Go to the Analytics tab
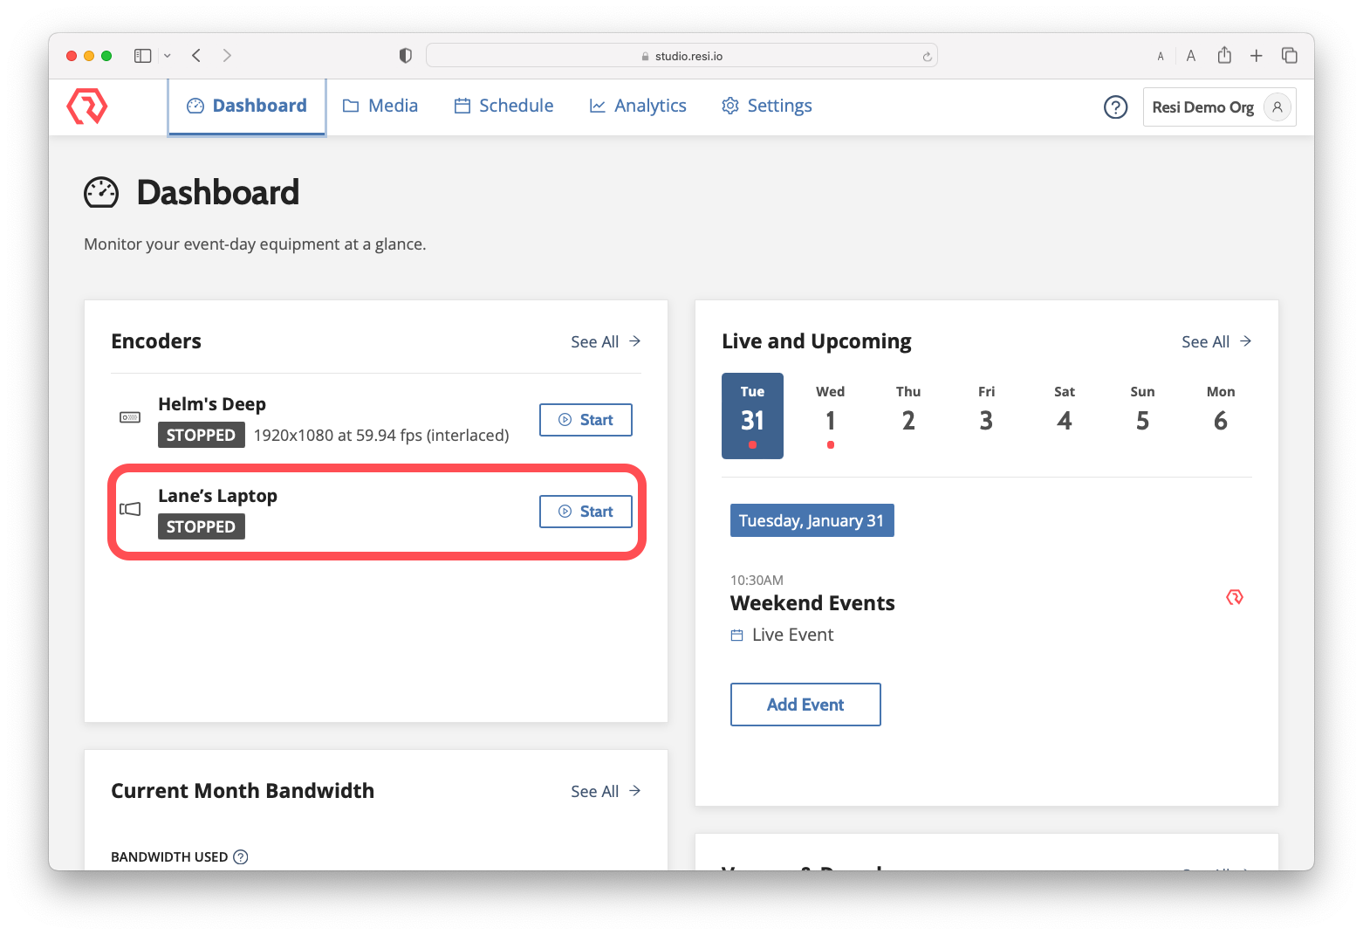 [x=638, y=107]
